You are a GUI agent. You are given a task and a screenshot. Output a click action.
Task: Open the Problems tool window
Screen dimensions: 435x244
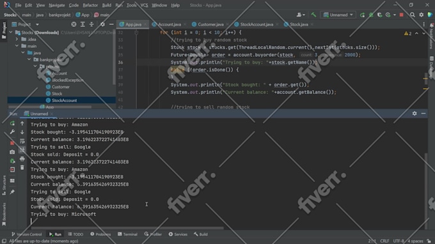pyautogui.click(x=100, y=234)
